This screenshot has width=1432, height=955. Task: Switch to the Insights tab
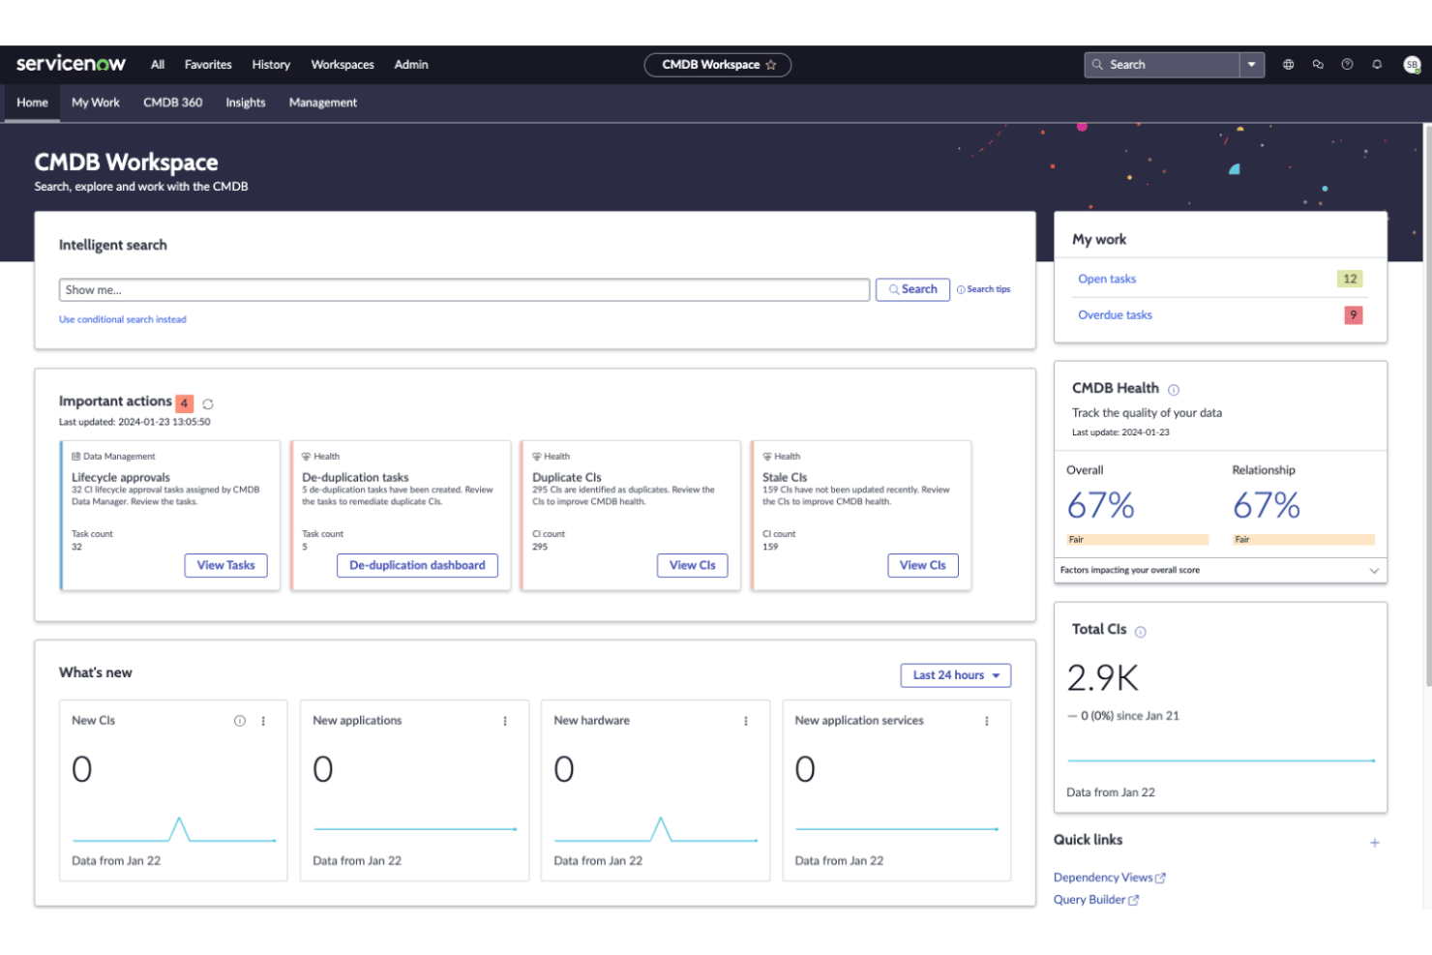(246, 103)
